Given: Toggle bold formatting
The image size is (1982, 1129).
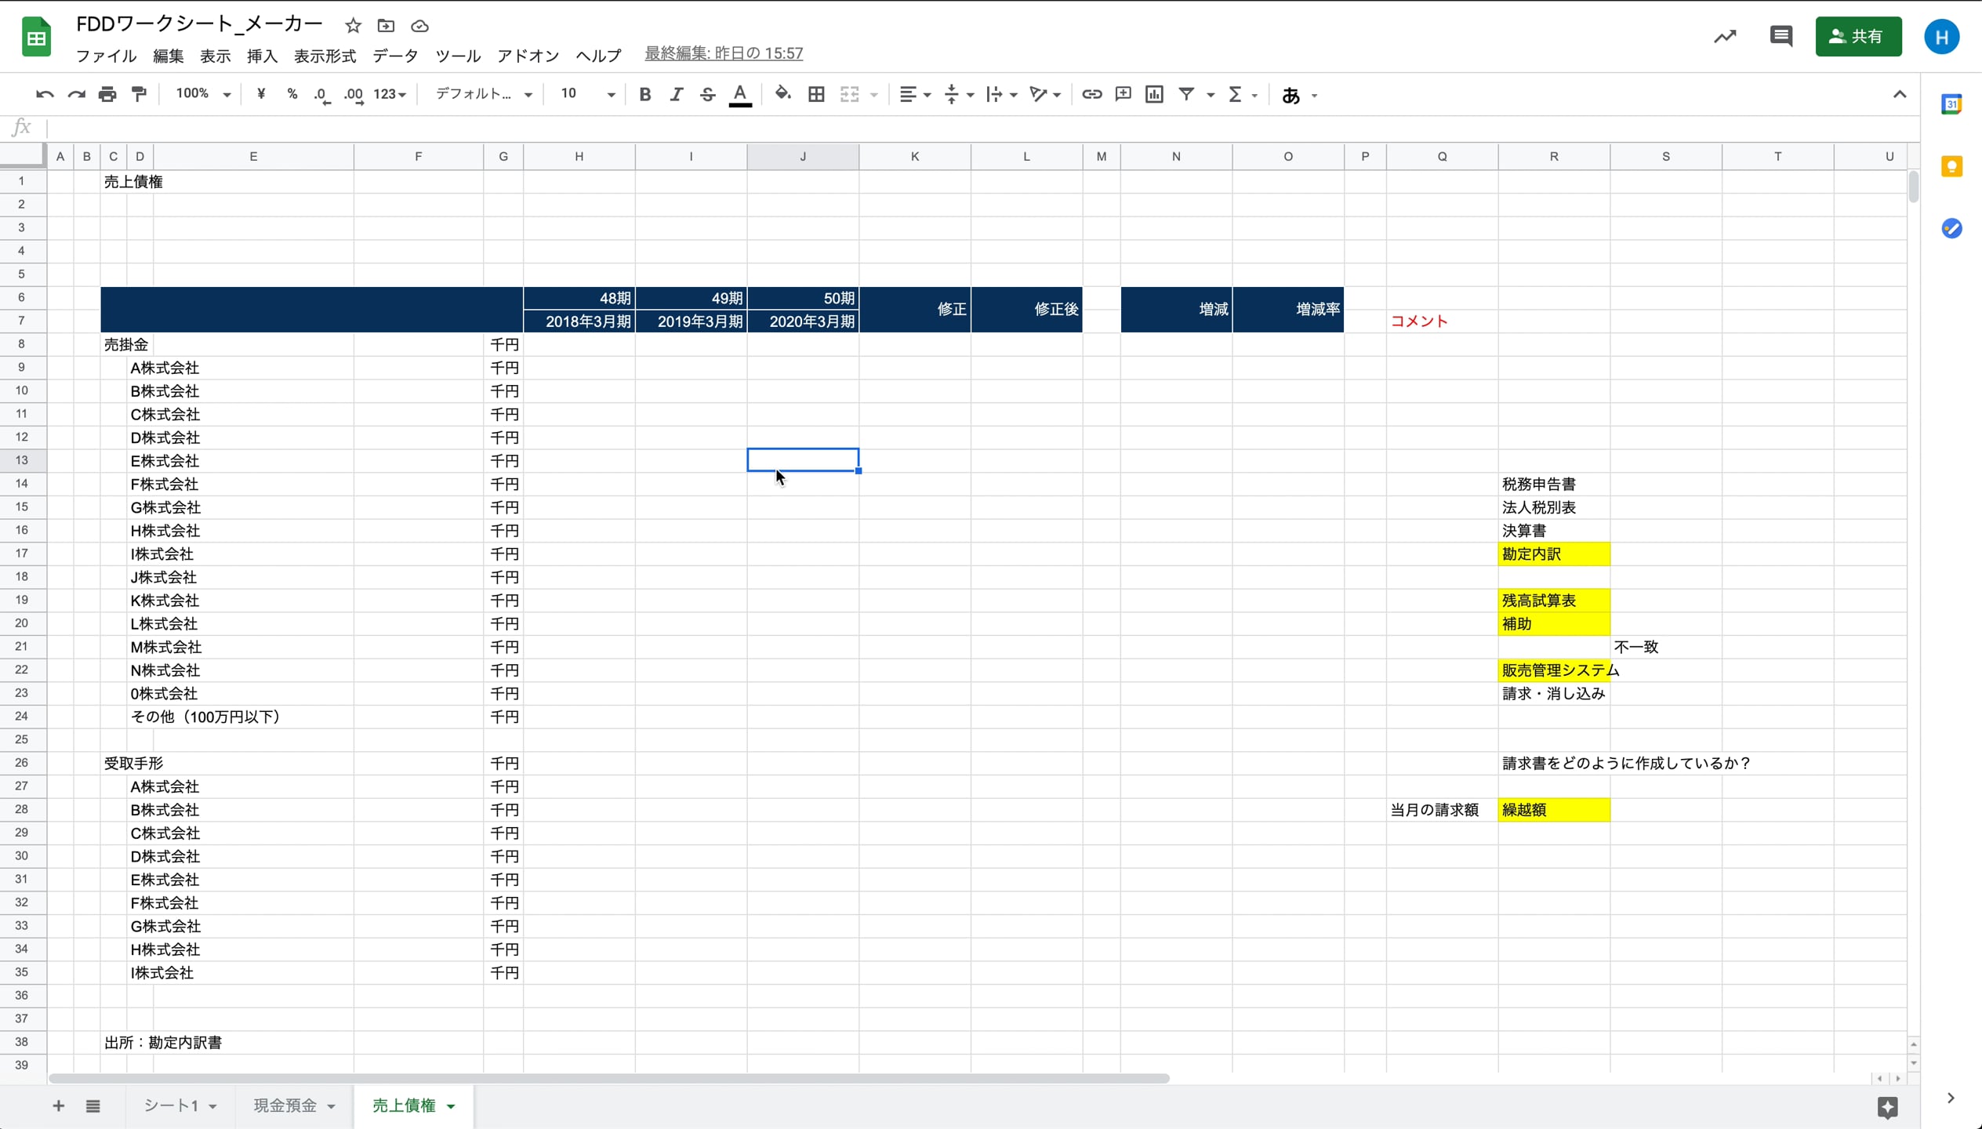Looking at the screenshot, I should point(644,94).
